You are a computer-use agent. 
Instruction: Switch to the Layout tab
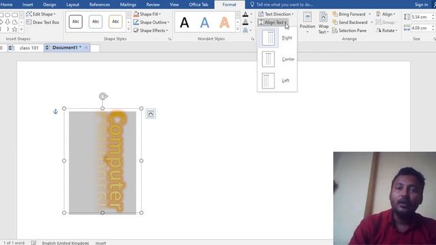coord(73,5)
